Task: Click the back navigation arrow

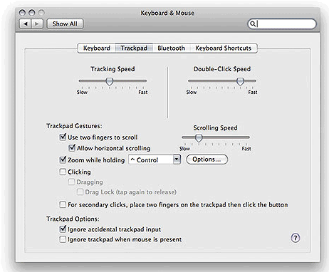Action: tap(25, 23)
